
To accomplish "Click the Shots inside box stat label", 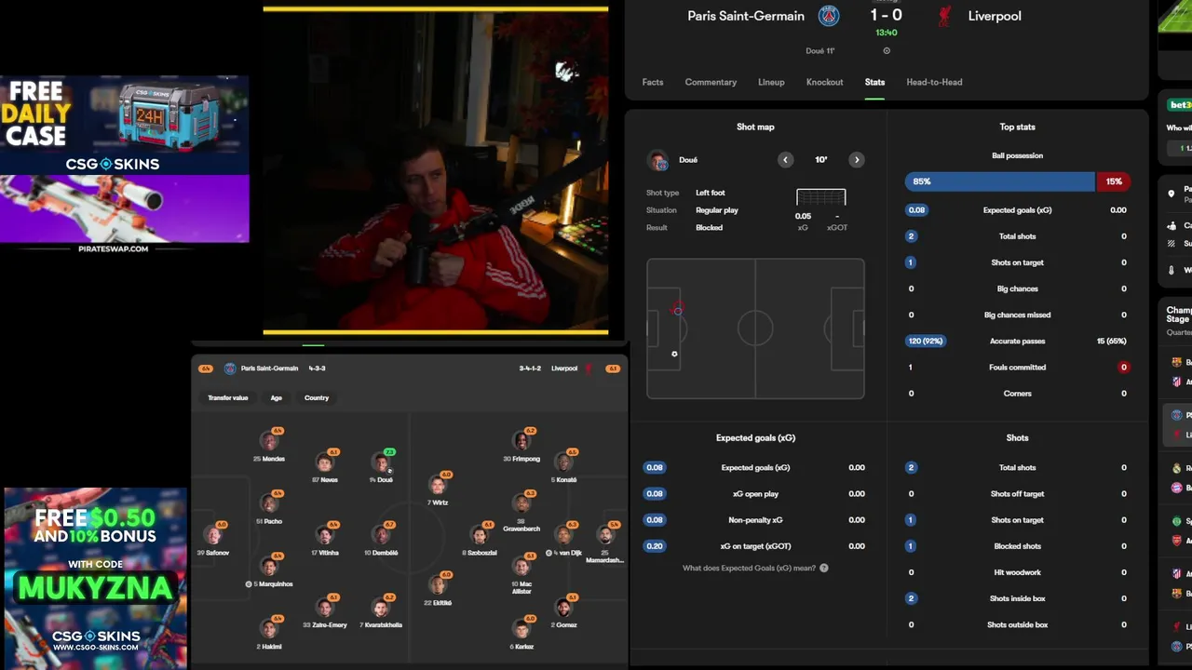I will pyautogui.click(x=1017, y=598).
